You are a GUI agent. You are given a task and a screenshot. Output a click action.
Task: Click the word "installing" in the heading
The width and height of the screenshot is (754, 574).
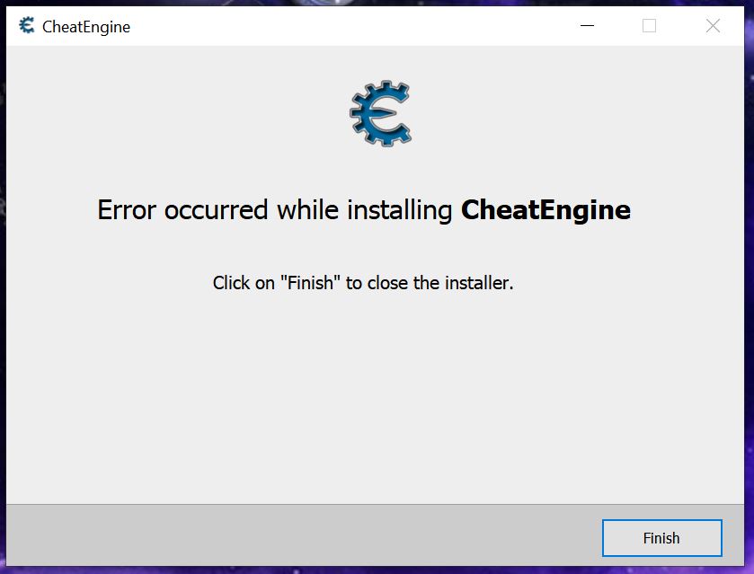[400, 210]
